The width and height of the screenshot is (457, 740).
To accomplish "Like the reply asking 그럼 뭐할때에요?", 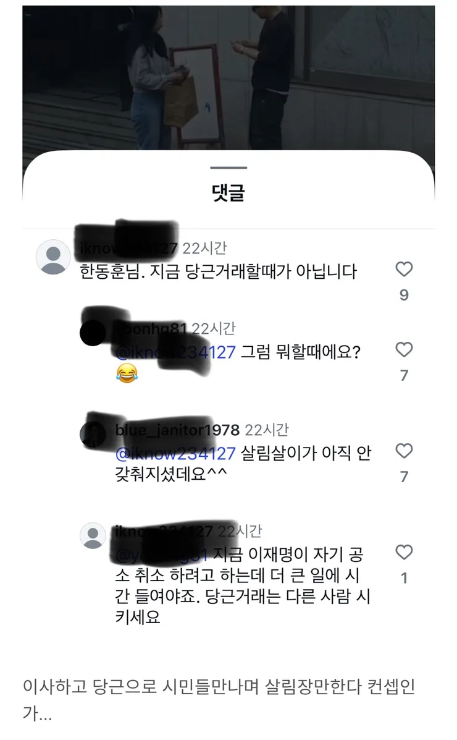I will click(x=404, y=350).
